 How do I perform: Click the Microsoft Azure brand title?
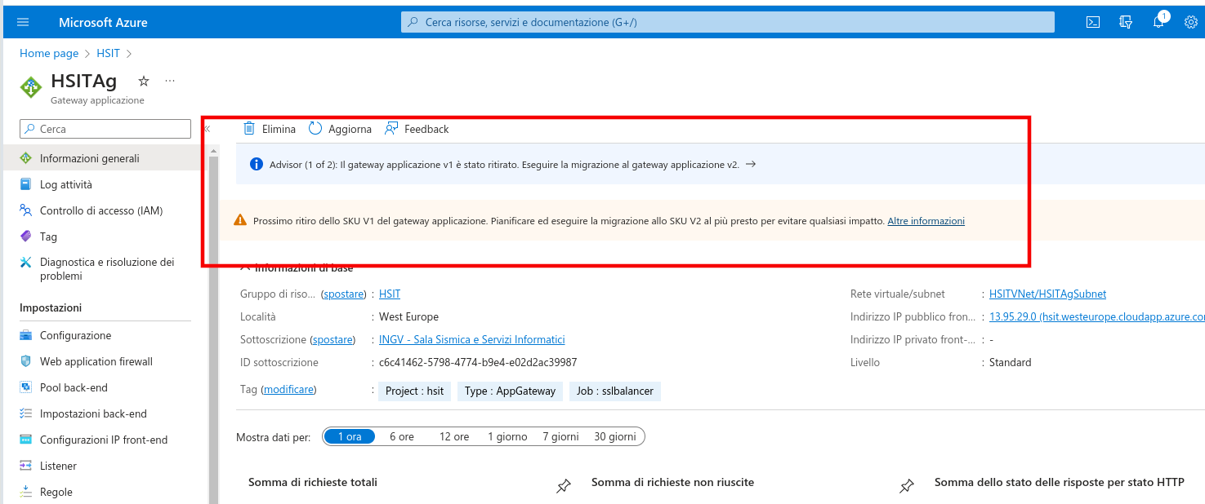[x=103, y=22]
